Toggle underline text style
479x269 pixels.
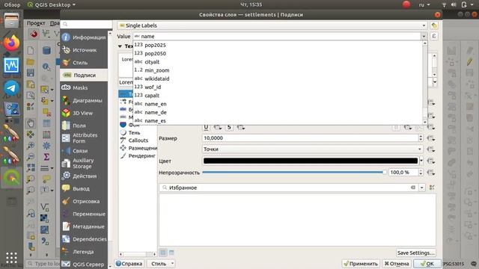[207, 127]
